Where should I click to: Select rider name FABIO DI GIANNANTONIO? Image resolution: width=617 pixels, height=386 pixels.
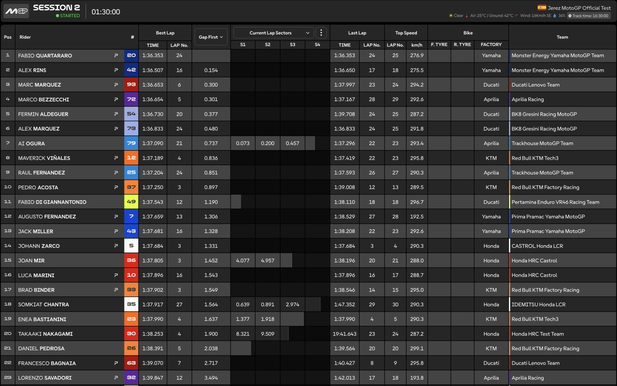(52, 202)
